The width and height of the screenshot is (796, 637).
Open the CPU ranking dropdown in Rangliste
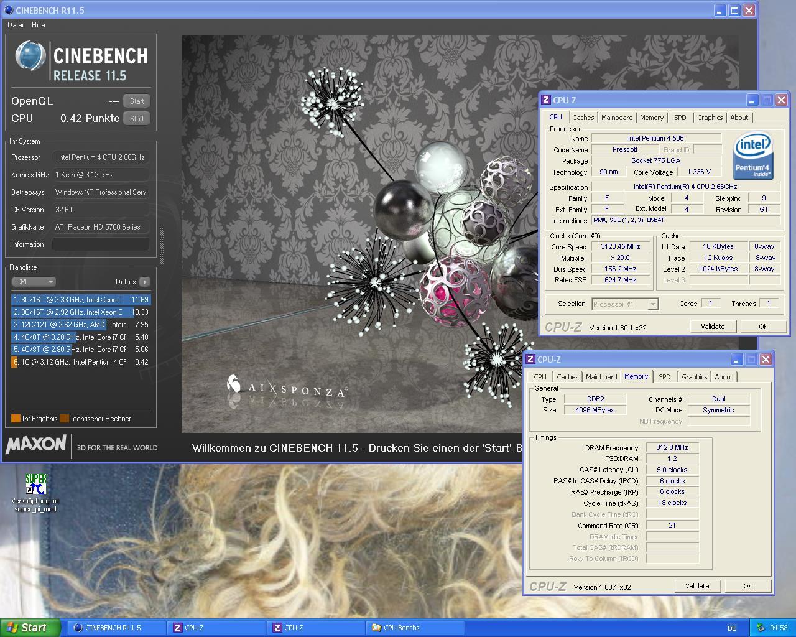[x=34, y=282]
